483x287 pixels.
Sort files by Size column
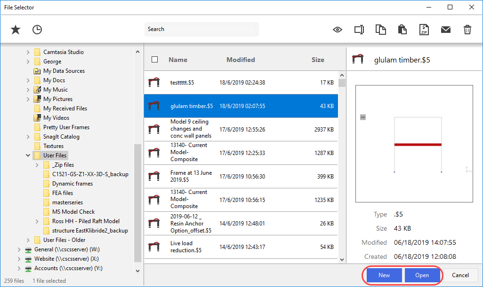click(x=318, y=60)
